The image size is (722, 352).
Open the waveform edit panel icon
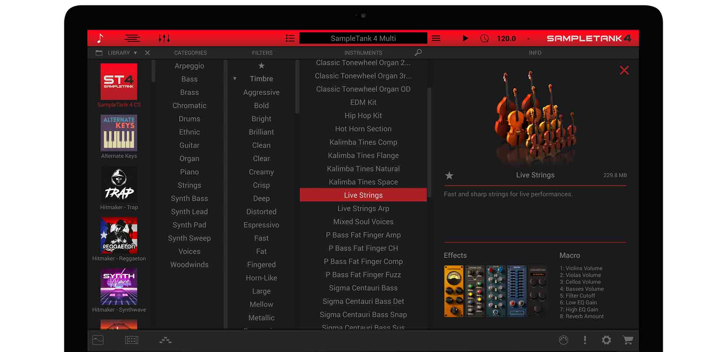(x=98, y=340)
